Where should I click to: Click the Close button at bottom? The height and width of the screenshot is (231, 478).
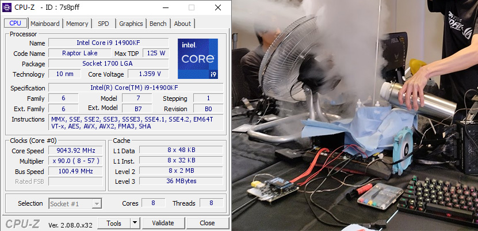tap(207, 224)
